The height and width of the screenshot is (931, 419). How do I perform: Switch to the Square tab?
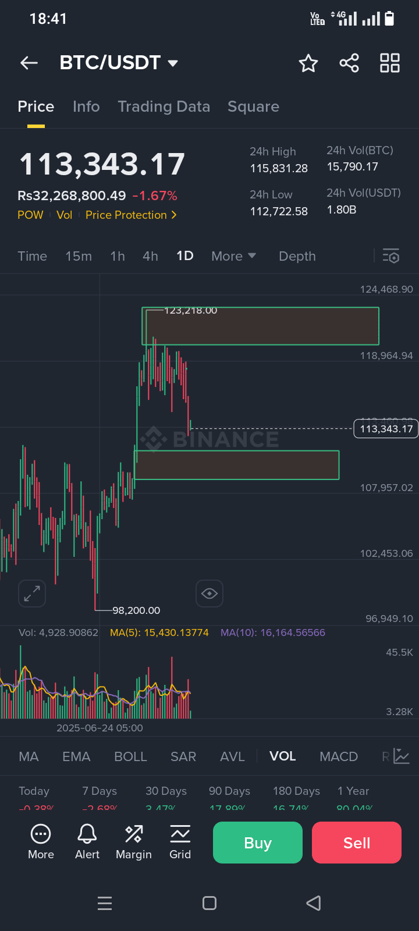click(253, 106)
